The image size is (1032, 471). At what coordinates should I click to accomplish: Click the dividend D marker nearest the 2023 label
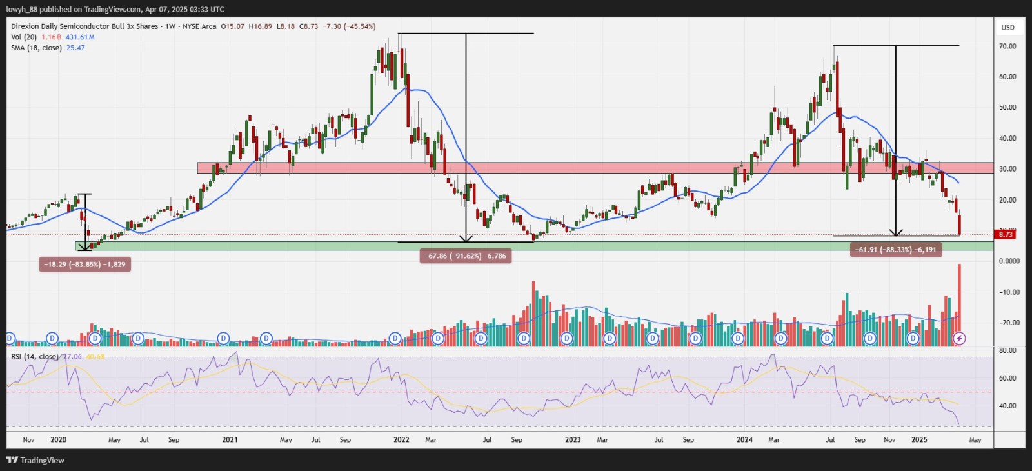click(566, 338)
